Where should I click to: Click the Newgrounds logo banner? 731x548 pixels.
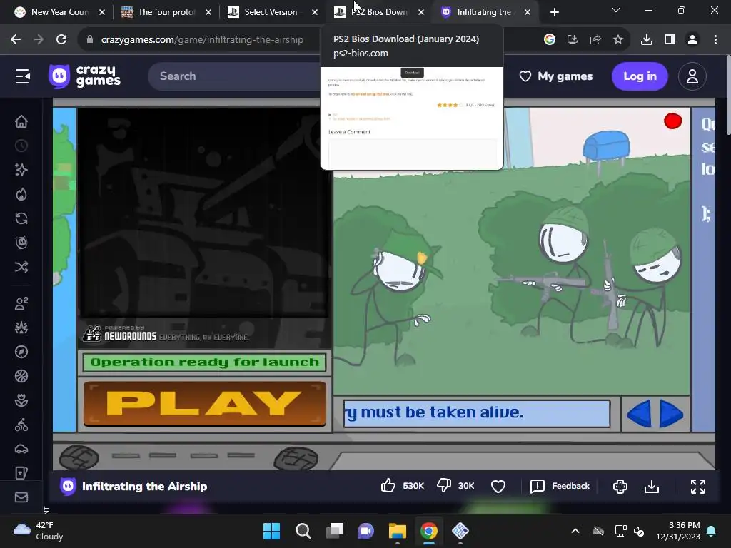pyautogui.click(x=166, y=334)
